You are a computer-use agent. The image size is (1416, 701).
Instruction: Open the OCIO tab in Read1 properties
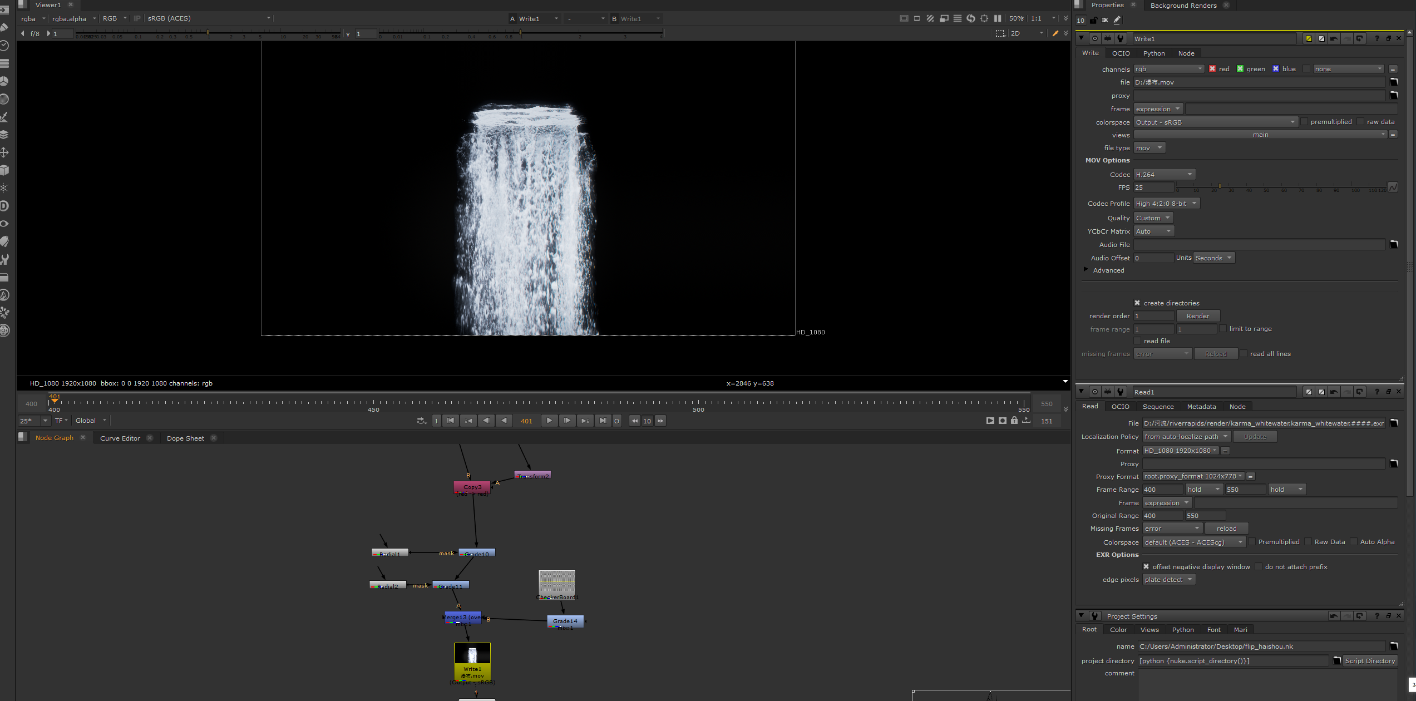point(1121,406)
